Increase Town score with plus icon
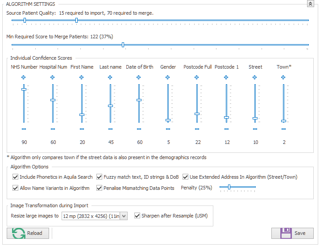Viewport: 320px width, 246px height. point(283,77)
